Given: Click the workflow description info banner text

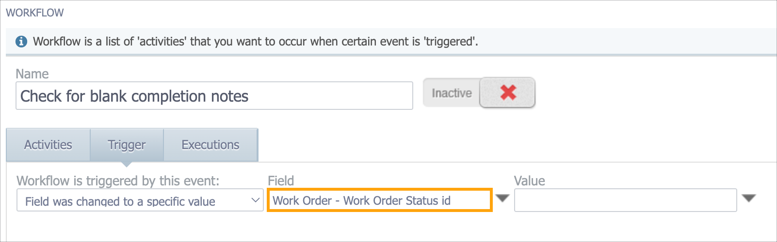Looking at the screenshot, I should pos(256,42).
